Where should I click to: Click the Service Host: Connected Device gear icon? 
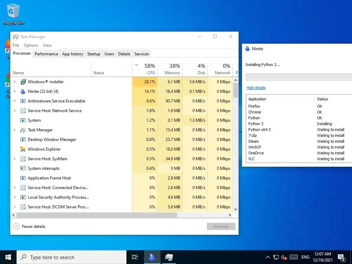point(23,188)
